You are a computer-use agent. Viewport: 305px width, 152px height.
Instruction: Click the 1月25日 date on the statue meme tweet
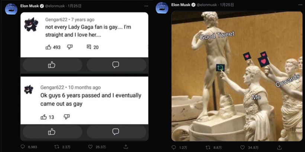tap(227, 5)
